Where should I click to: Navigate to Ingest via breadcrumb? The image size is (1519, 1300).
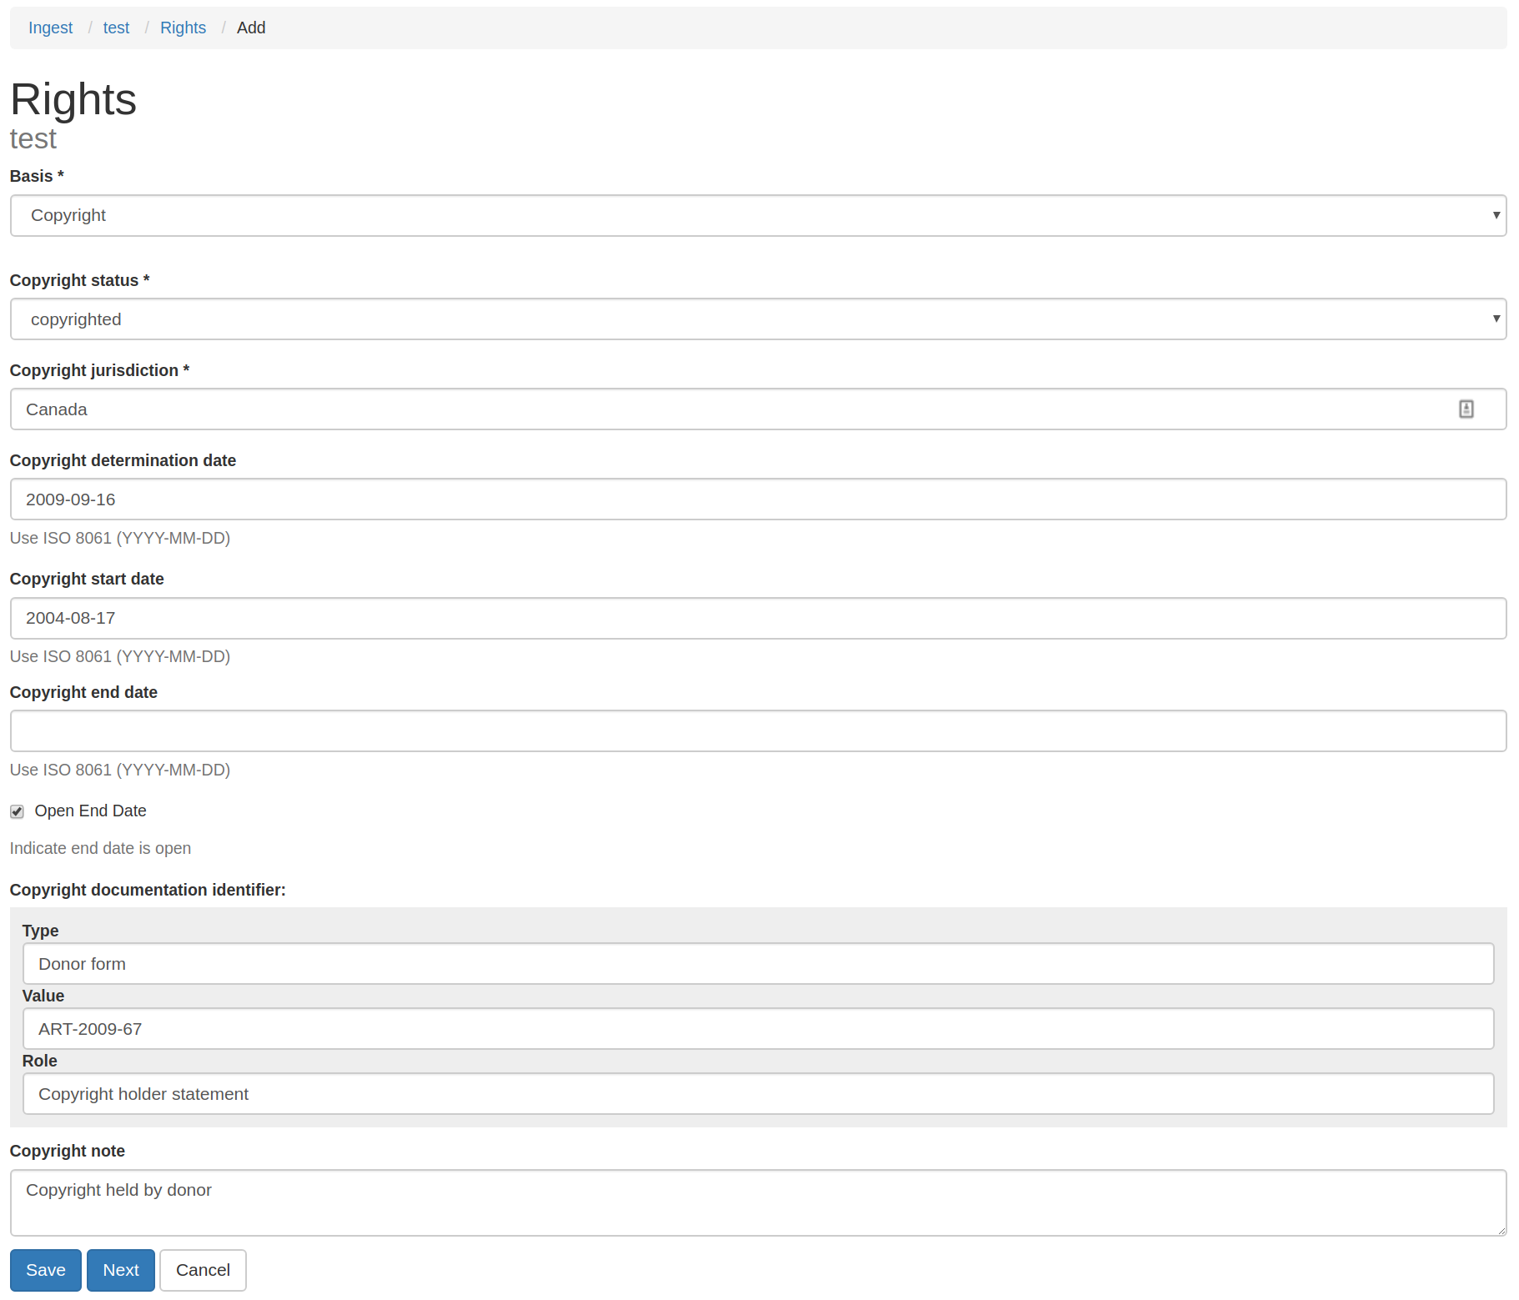coord(50,28)
